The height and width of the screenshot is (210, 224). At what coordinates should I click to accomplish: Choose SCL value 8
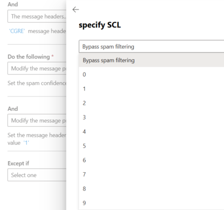tap(84, 189)
